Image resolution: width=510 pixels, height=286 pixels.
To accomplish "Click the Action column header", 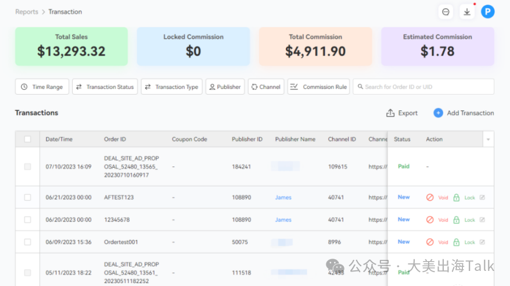I will click(434, 139).
